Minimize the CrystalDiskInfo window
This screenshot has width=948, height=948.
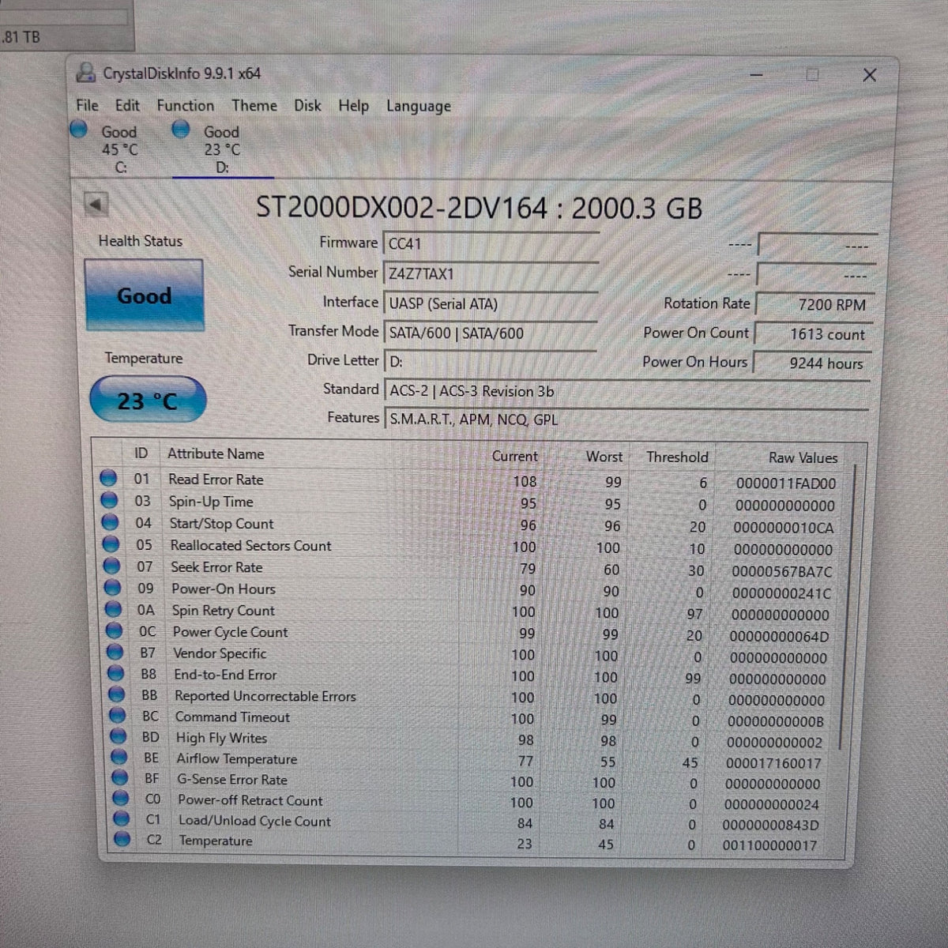[x=757, y=75]
